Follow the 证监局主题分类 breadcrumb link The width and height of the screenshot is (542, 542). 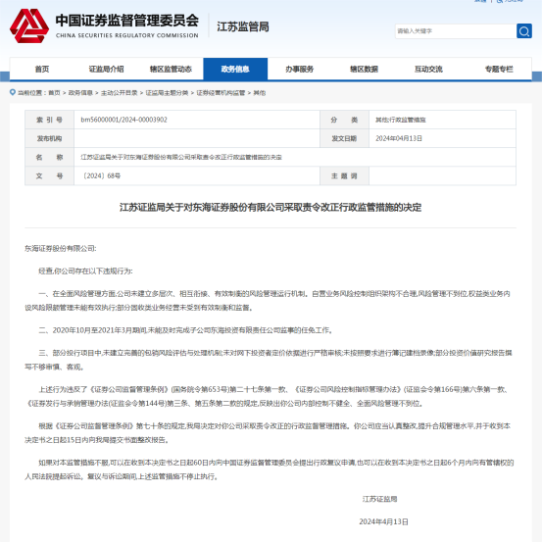click(x=167, y=93)
